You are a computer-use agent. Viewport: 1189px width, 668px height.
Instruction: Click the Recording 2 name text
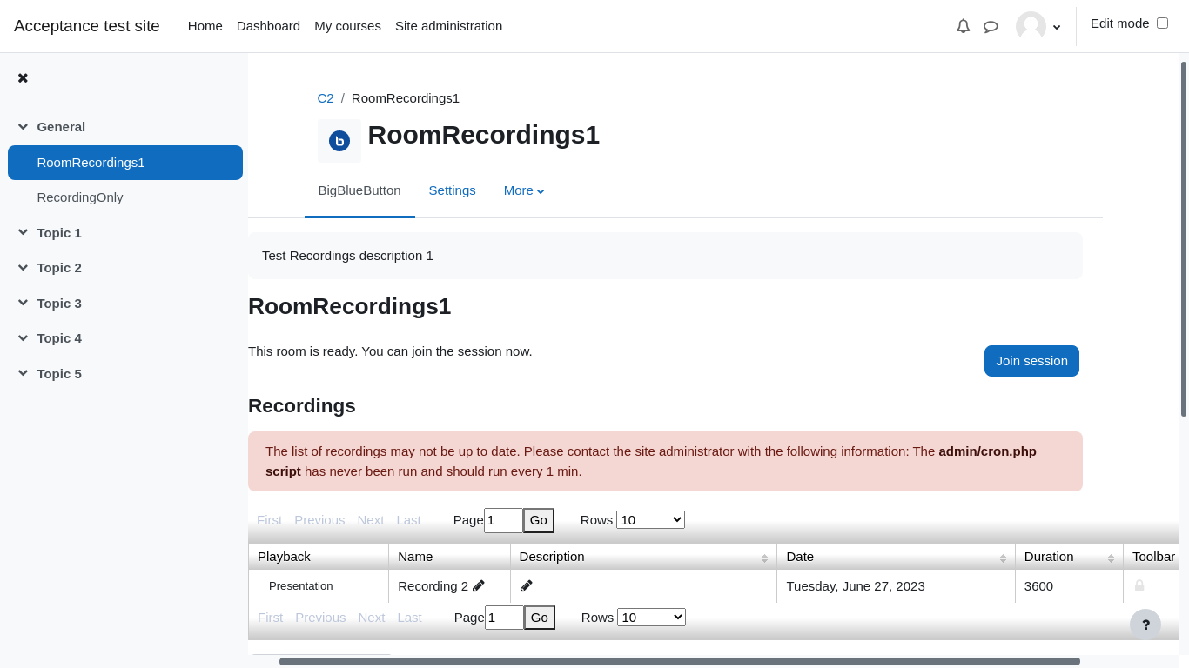pos(433,586)
